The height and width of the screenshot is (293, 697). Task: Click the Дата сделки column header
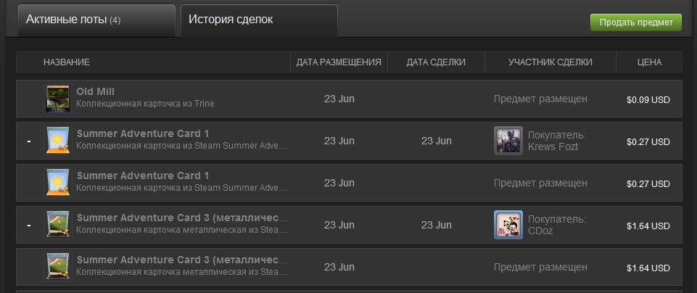436,62
